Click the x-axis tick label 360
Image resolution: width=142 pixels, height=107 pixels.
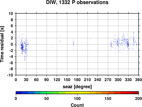[x=139, y=80]
